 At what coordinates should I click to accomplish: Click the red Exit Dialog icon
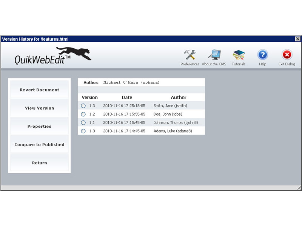click(287, 55)
